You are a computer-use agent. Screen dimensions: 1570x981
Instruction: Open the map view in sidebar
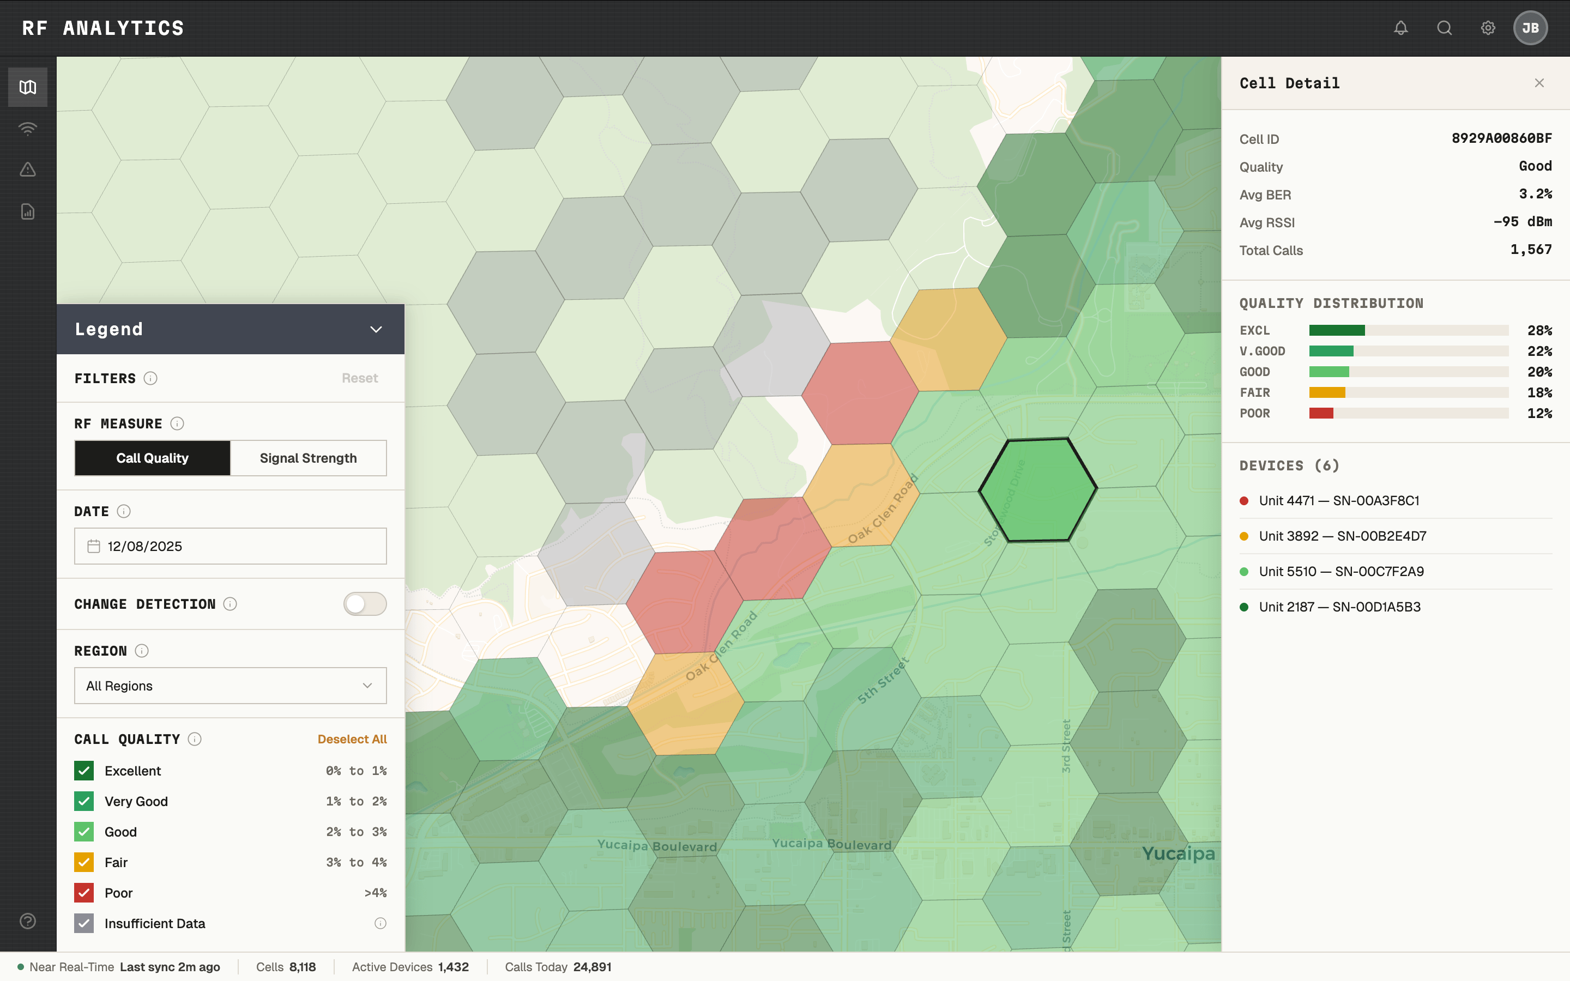point(27,87)
